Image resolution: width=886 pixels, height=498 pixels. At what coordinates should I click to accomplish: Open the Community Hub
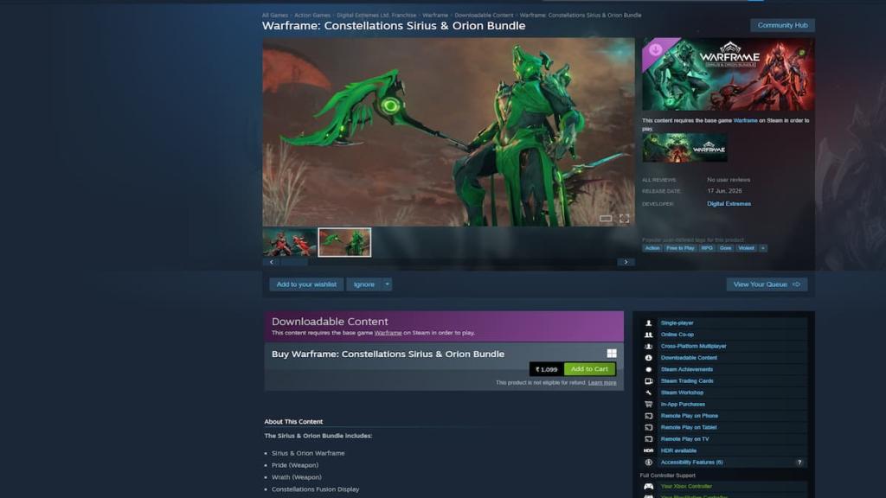click(x=782, y=25)
